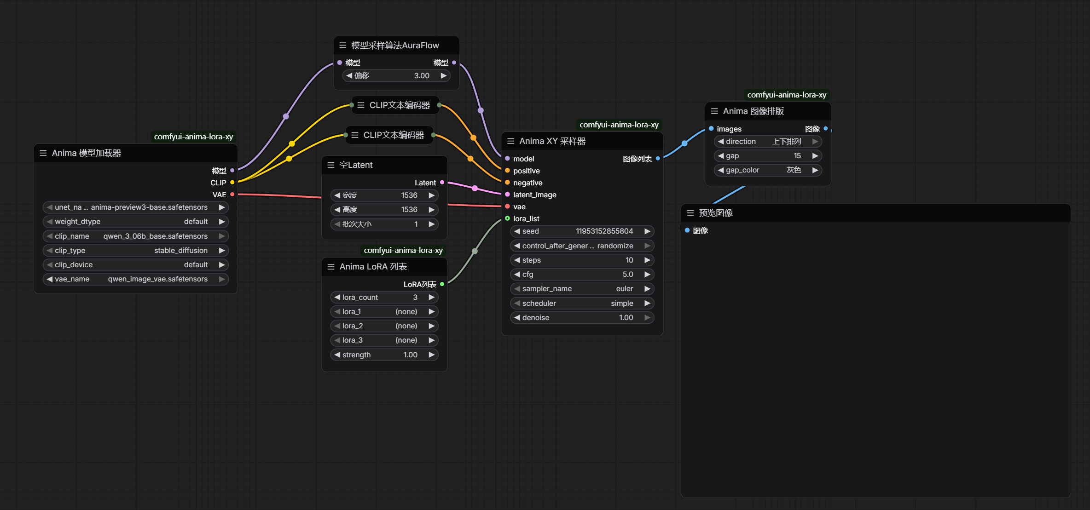The width and height of the screenshot is (1090, 510).
Task: Decrease cfg value with left arrow
Action: pyautogui.click(x=517, y=275)
